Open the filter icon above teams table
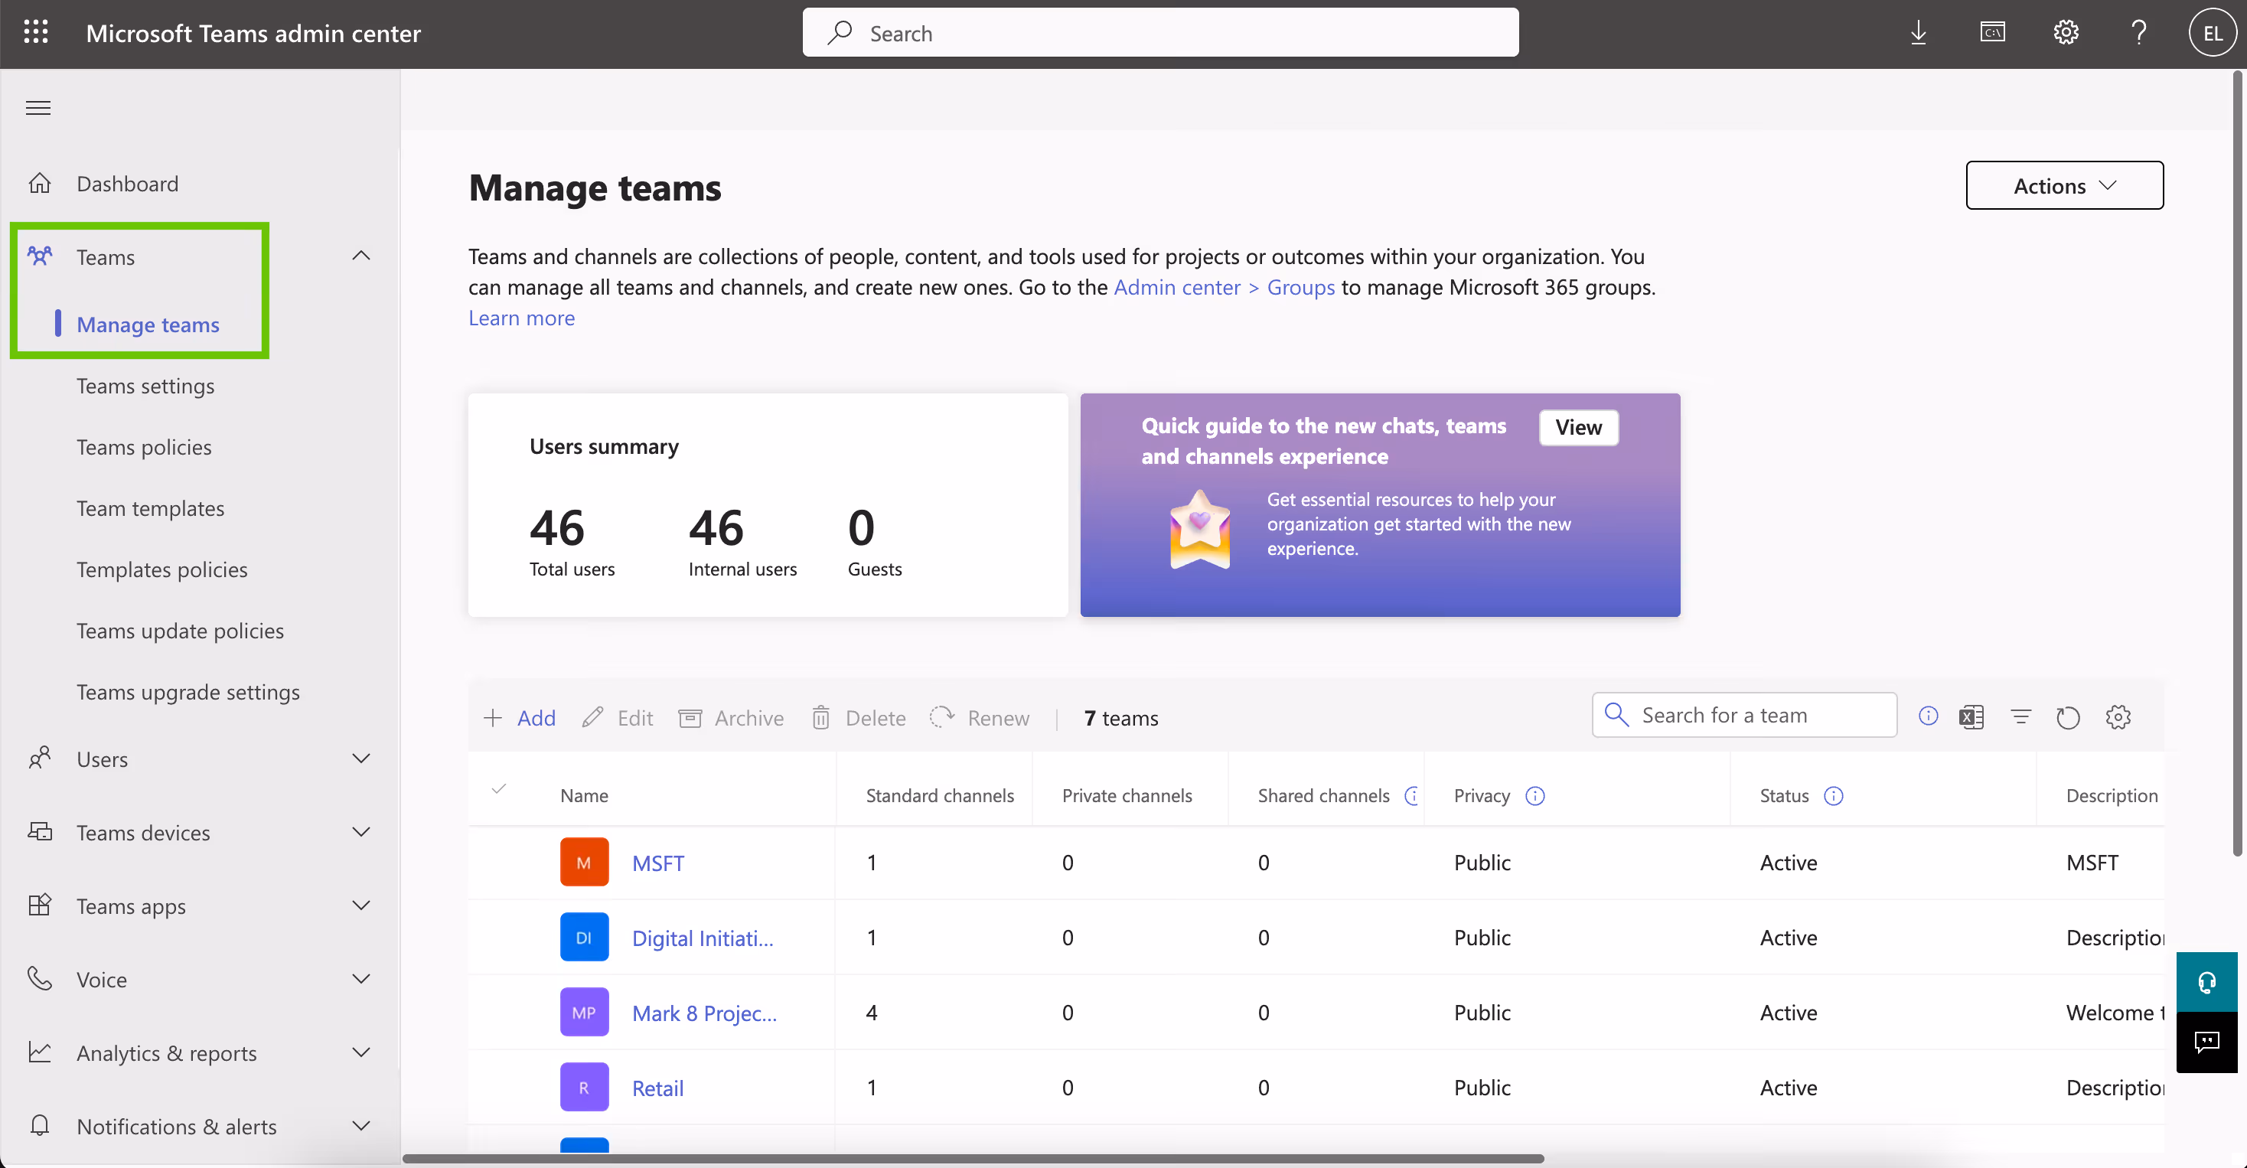2247x1168 pixels. [2020, 717]
